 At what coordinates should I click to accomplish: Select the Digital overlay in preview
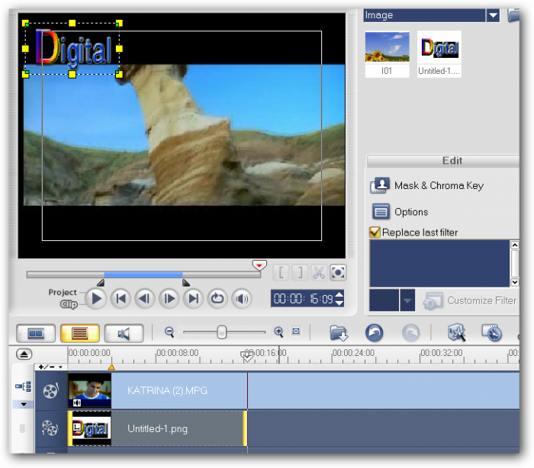pos(72,49)
